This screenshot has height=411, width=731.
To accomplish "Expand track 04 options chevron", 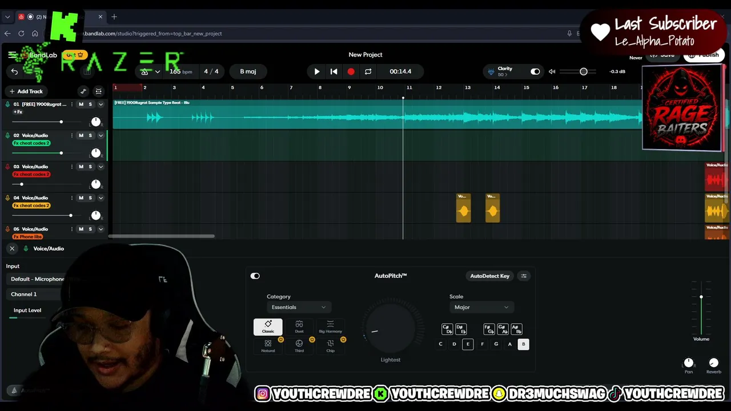I will (101, 198).
